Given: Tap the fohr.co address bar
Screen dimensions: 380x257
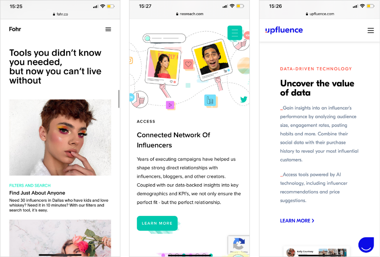Looking at the screenshot, I should coord(61,14).
